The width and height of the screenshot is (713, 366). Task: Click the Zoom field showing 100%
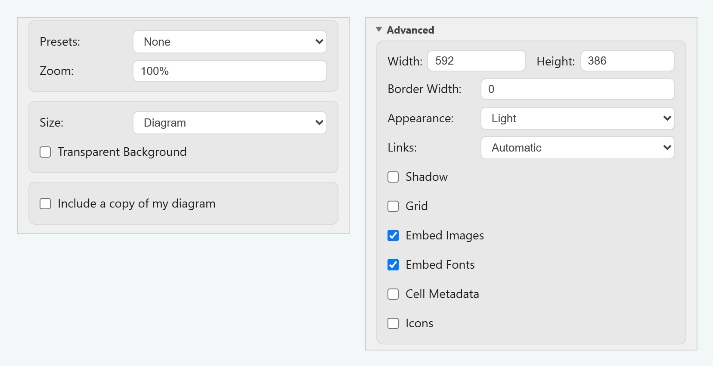click(x=230, y=71)
